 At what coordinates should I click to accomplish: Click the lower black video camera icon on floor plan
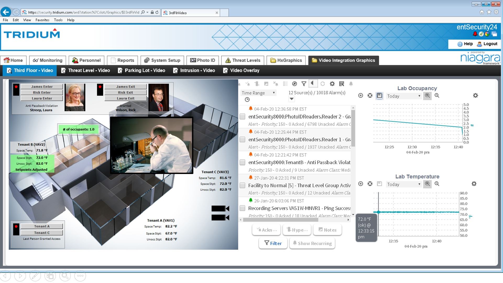220,217
